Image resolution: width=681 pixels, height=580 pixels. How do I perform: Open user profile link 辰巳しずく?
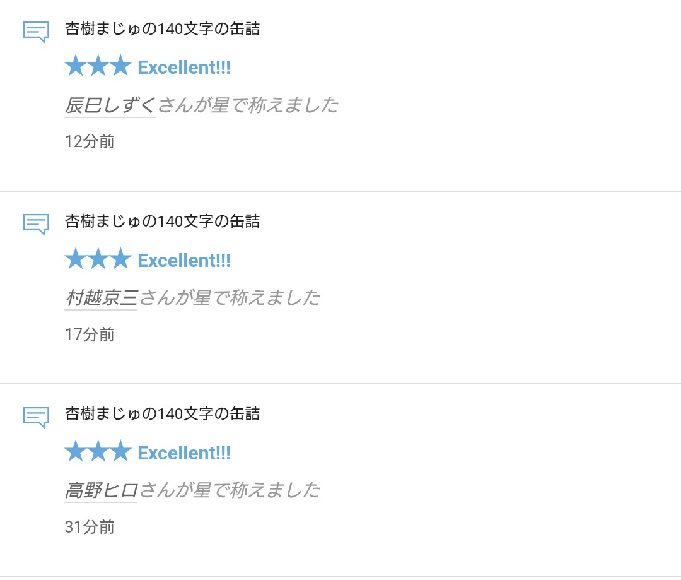tap(110, 105)
